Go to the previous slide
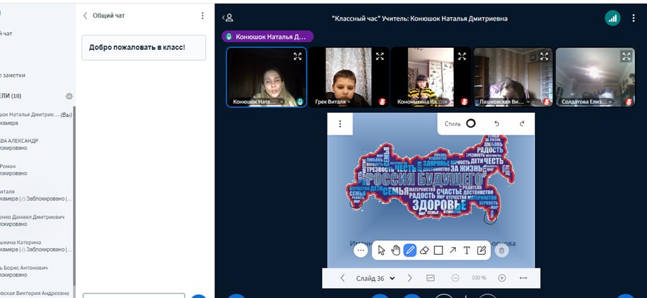647x298 pixels. (x=343, y=278)
